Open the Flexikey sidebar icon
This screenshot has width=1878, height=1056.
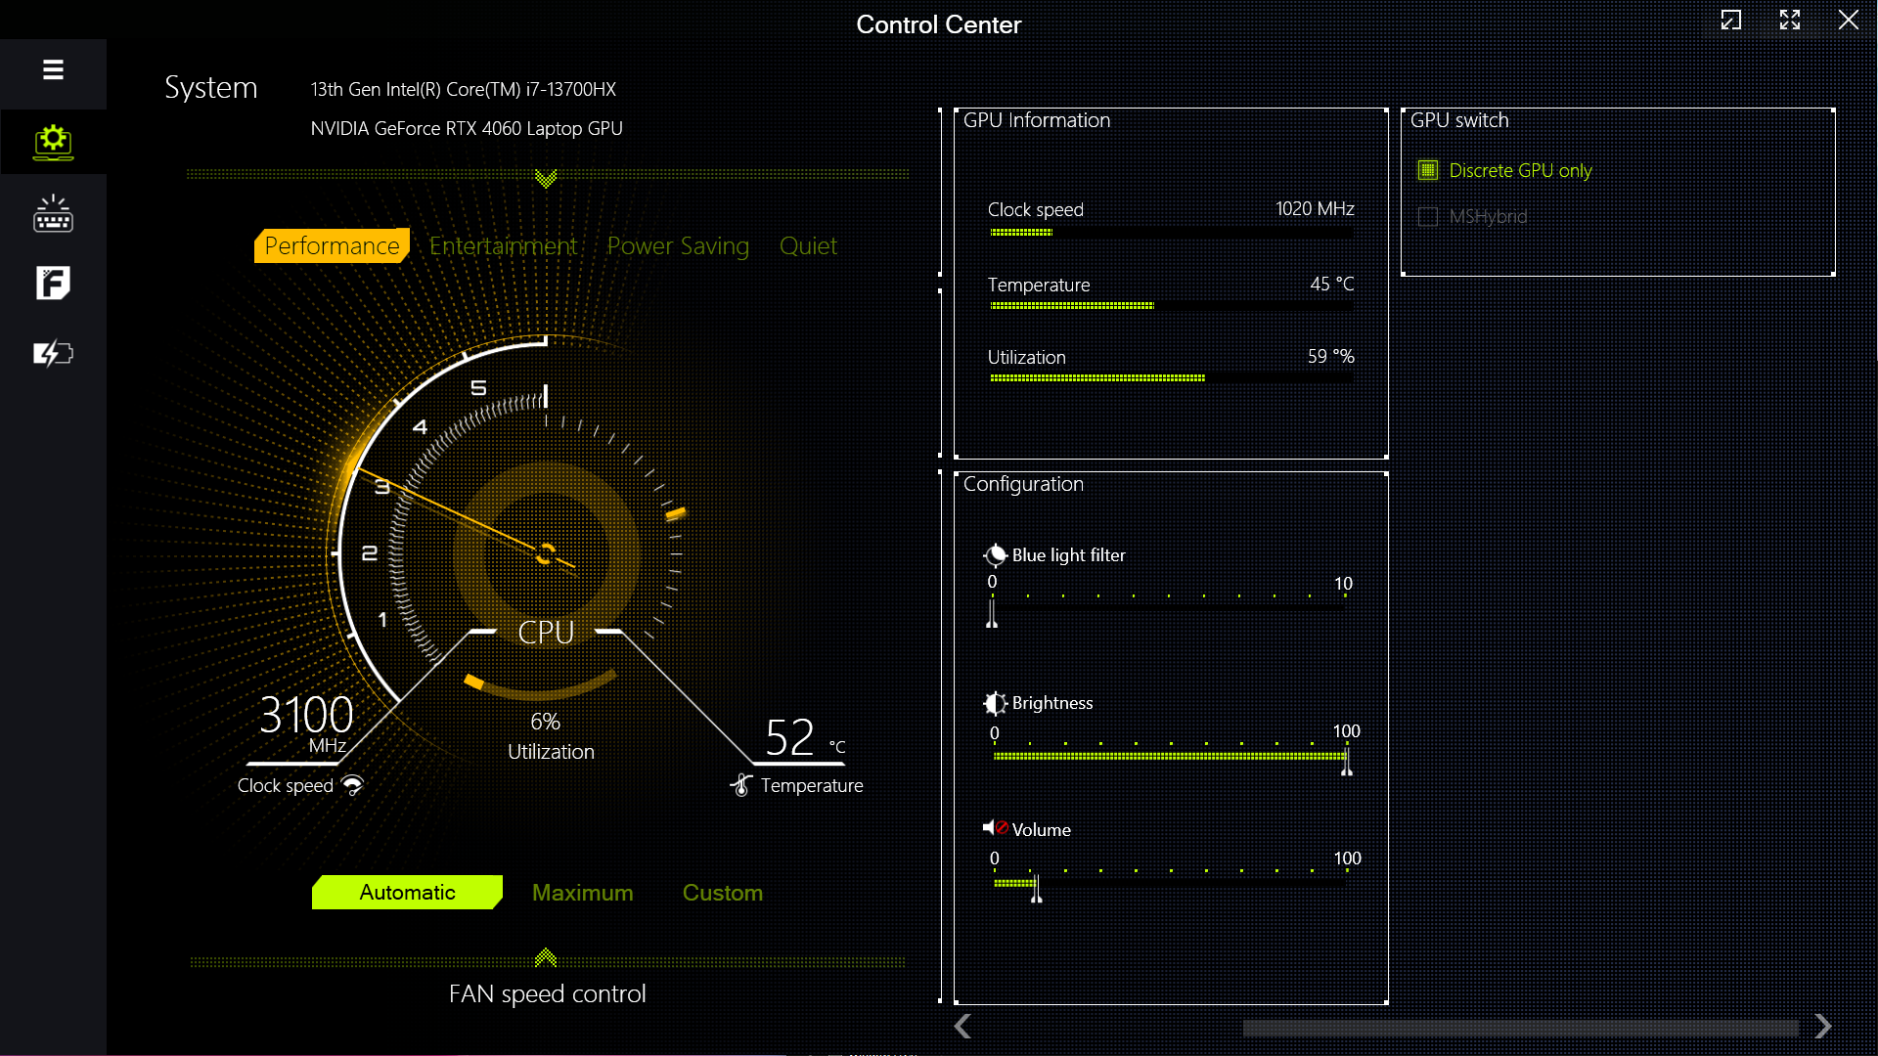tap(53, 284)
